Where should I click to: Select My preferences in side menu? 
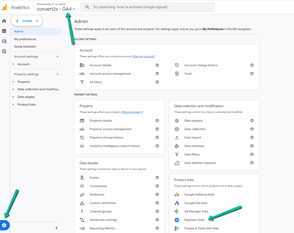25,39
